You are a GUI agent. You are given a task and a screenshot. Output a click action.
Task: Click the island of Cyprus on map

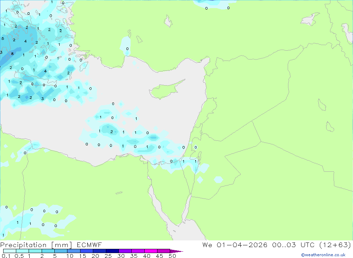167,89
